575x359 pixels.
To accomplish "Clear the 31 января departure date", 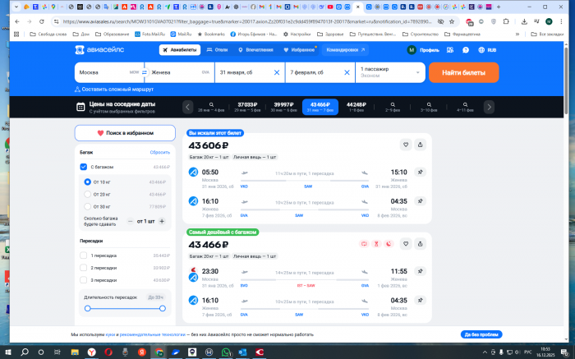I will [277, 72].
